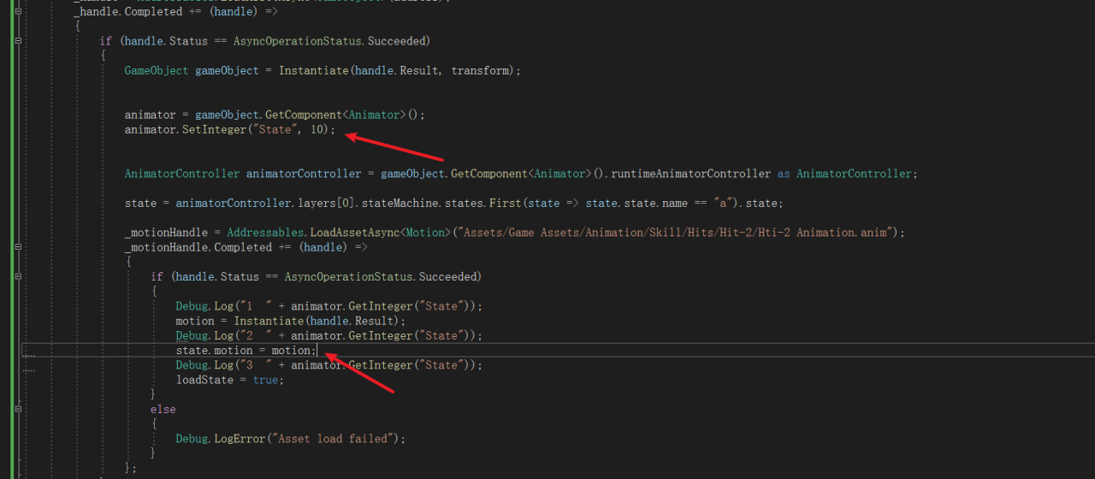This screenshot has height=479, width=1095.
Task: Place cursor on state.motion = motion line
Action: pyautogui.click(x=246, y=351)
